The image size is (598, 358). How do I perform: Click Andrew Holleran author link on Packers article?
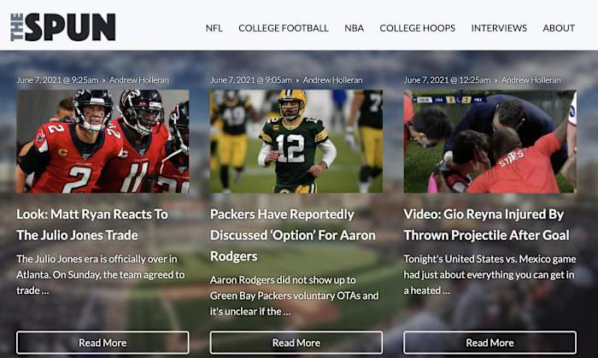tap(332, 80)
